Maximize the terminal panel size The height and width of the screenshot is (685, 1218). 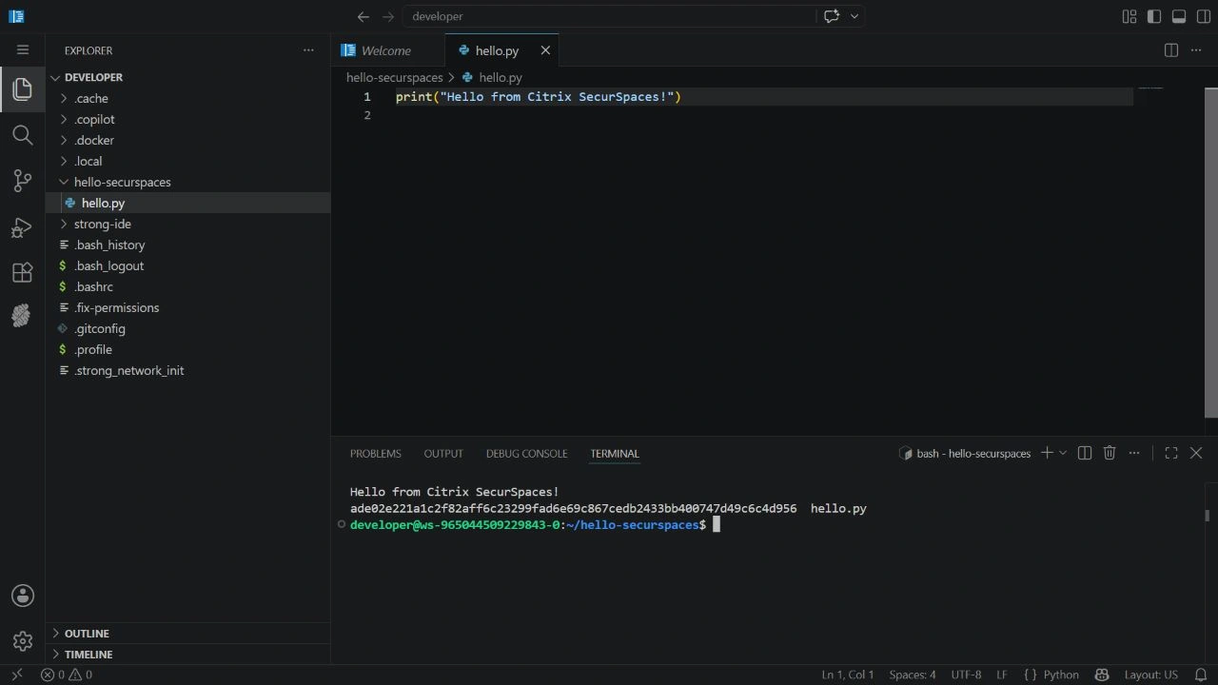(x=1171, y=453)
